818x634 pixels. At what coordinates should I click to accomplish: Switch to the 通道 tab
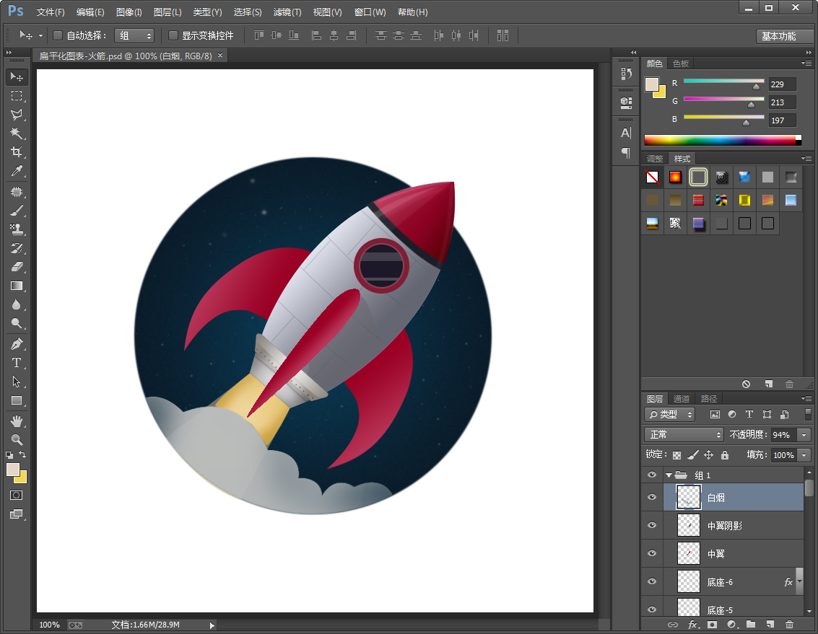[682, 399]
